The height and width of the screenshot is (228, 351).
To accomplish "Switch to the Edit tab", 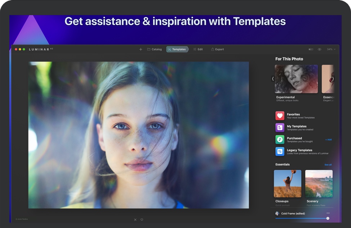I will (x=198, y=49).
